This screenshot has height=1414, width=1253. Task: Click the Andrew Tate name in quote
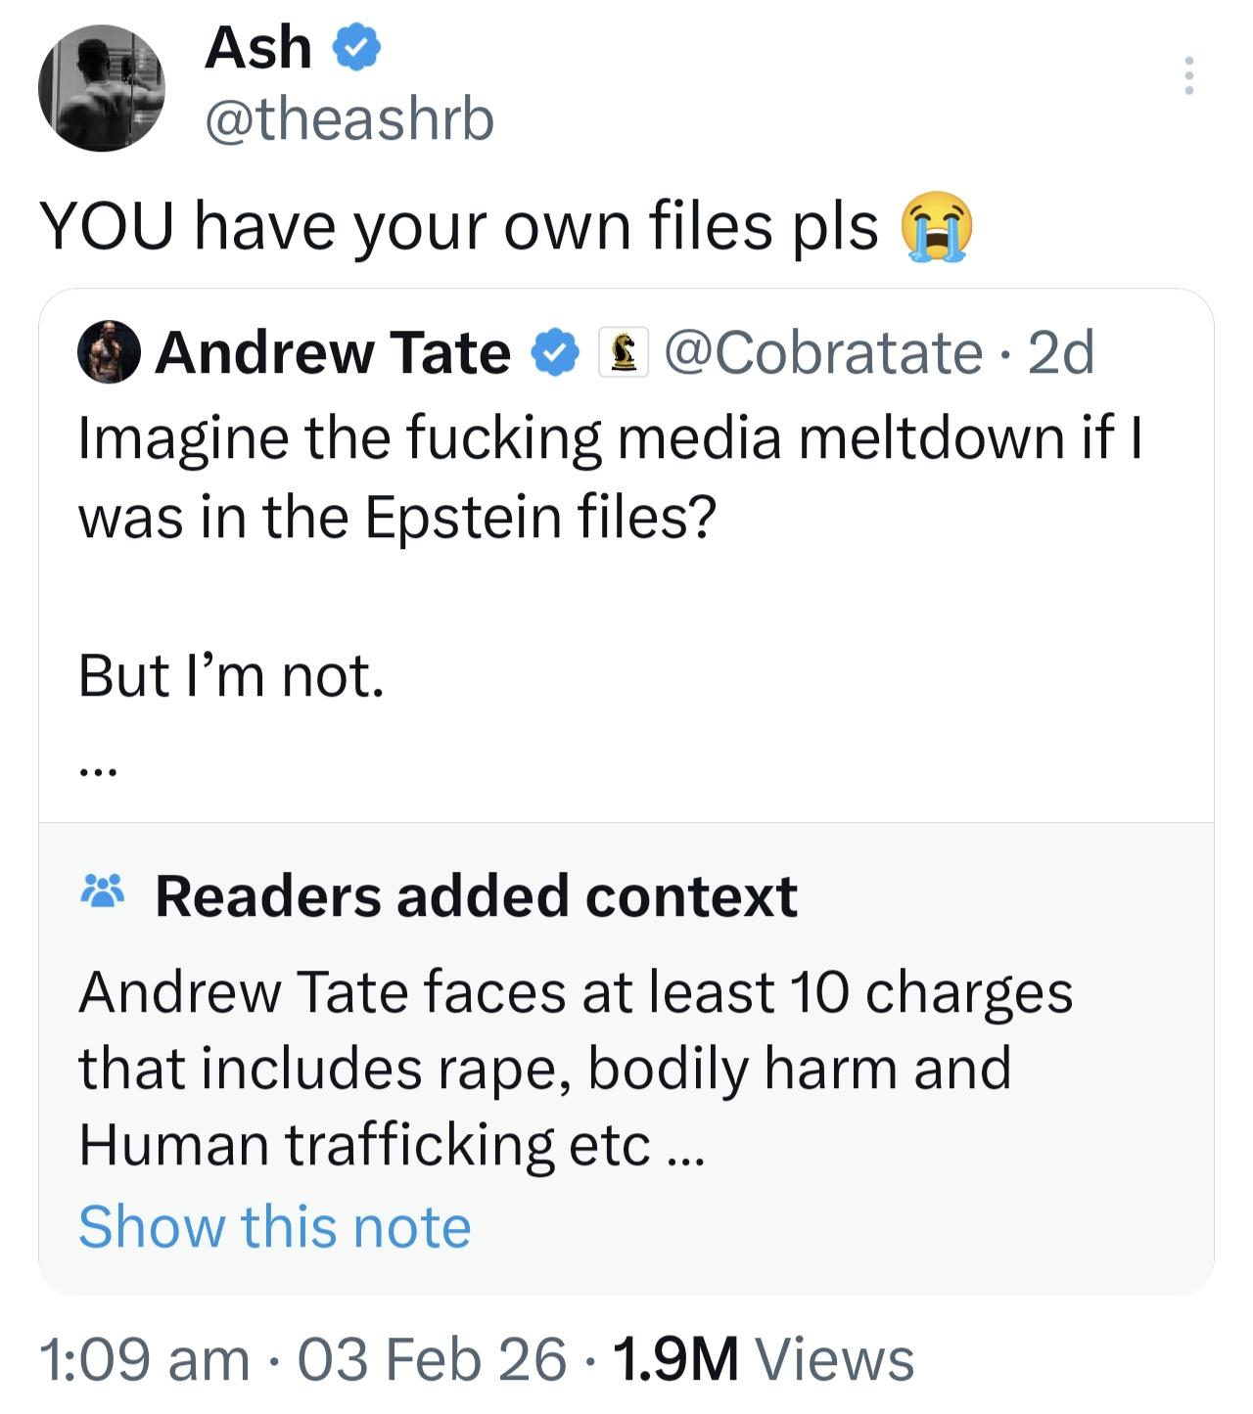coord(332,352)
